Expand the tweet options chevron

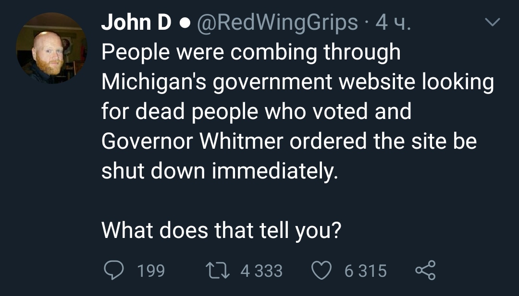point(492,23)
